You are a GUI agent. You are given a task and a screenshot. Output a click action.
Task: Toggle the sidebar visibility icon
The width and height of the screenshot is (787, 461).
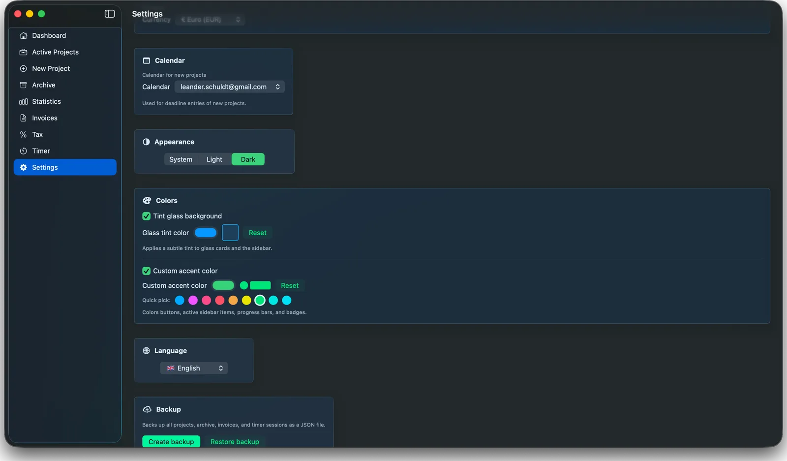110,14
